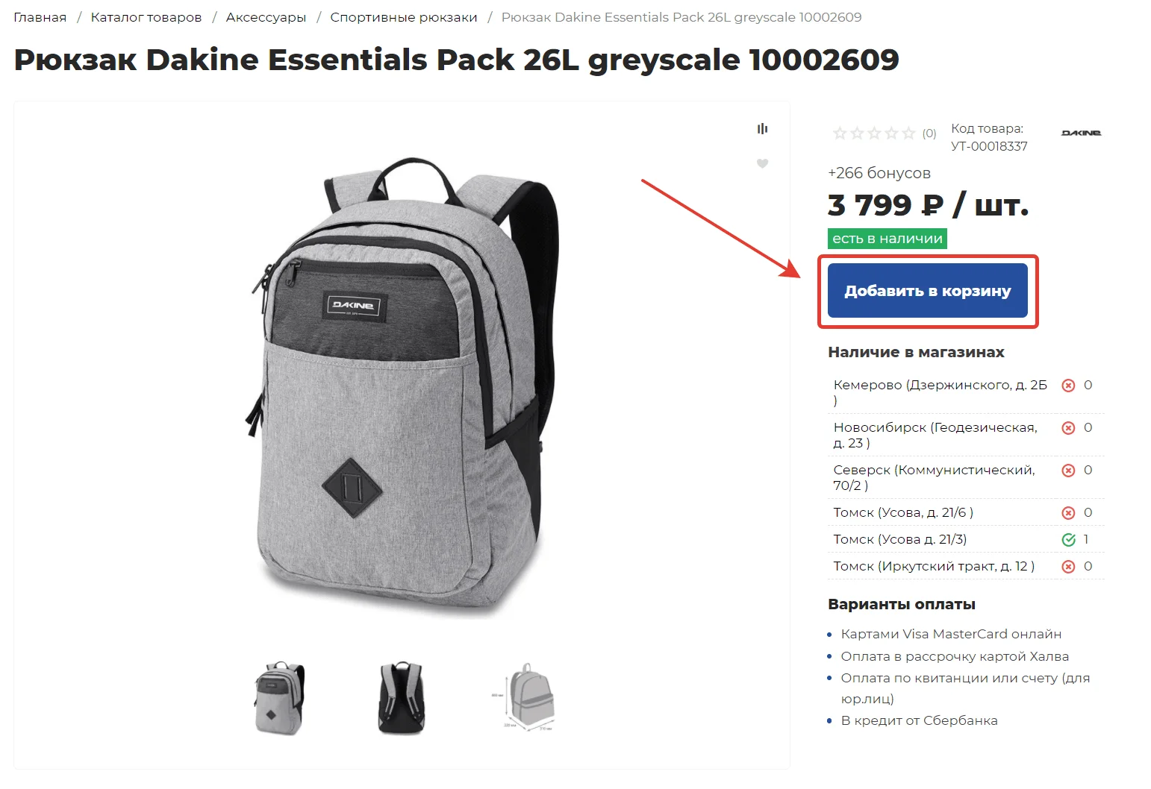Open Каталог товаров breadcrumb
The height and width of the screenshot is (789, 1151).
coord(146,17)
